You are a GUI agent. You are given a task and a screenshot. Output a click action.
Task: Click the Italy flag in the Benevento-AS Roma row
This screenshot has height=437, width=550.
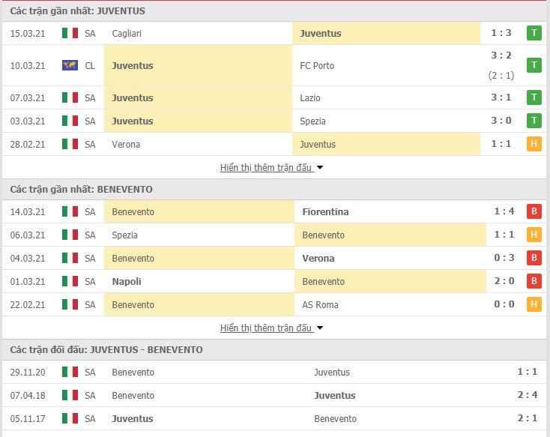[70, 304]
